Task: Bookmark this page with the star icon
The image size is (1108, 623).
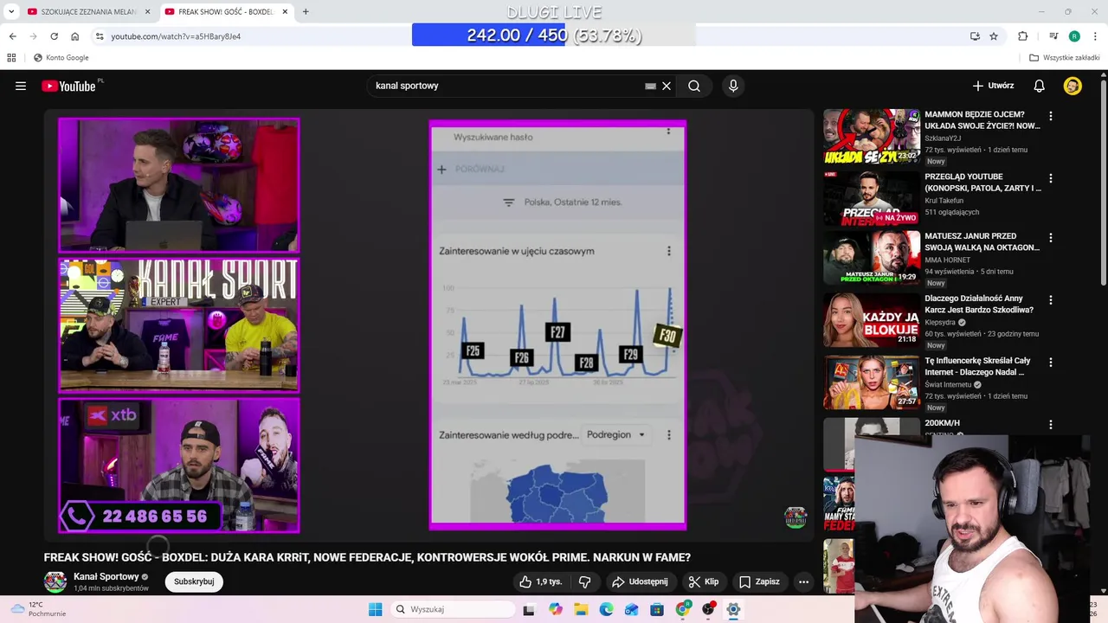Action: click(994, 36)
